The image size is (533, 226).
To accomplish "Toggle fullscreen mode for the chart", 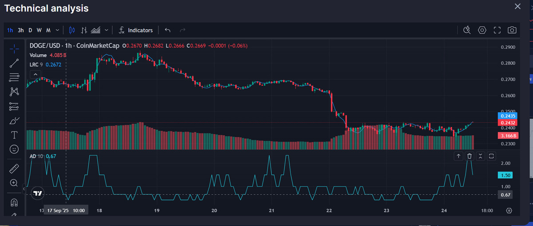I will tap(497, 30).
